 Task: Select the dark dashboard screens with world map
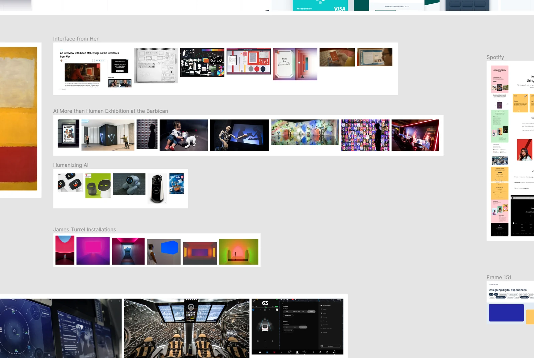61,328
